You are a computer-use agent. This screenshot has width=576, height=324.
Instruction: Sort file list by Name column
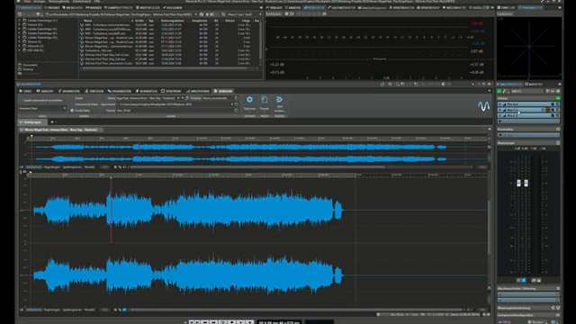click(88, 21)
